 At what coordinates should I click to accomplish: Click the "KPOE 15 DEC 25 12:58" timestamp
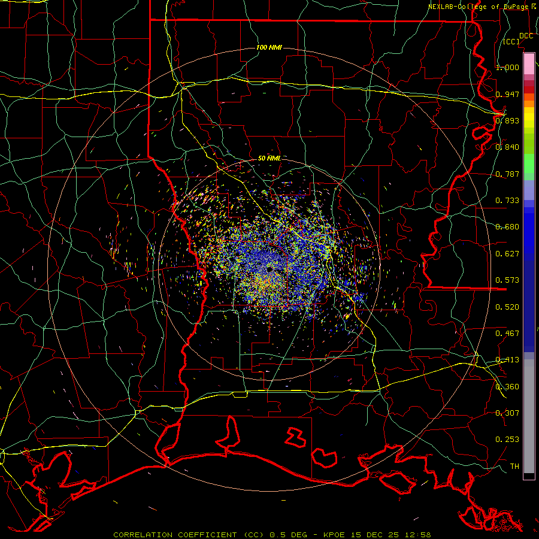tap(377, 535)
